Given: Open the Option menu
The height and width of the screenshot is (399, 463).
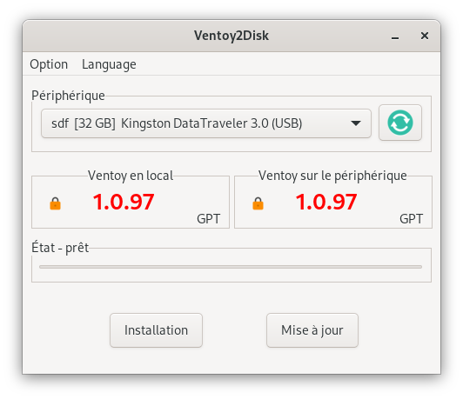Looking at the screenshot, I should pyautogui.click(x=49, y=64).
